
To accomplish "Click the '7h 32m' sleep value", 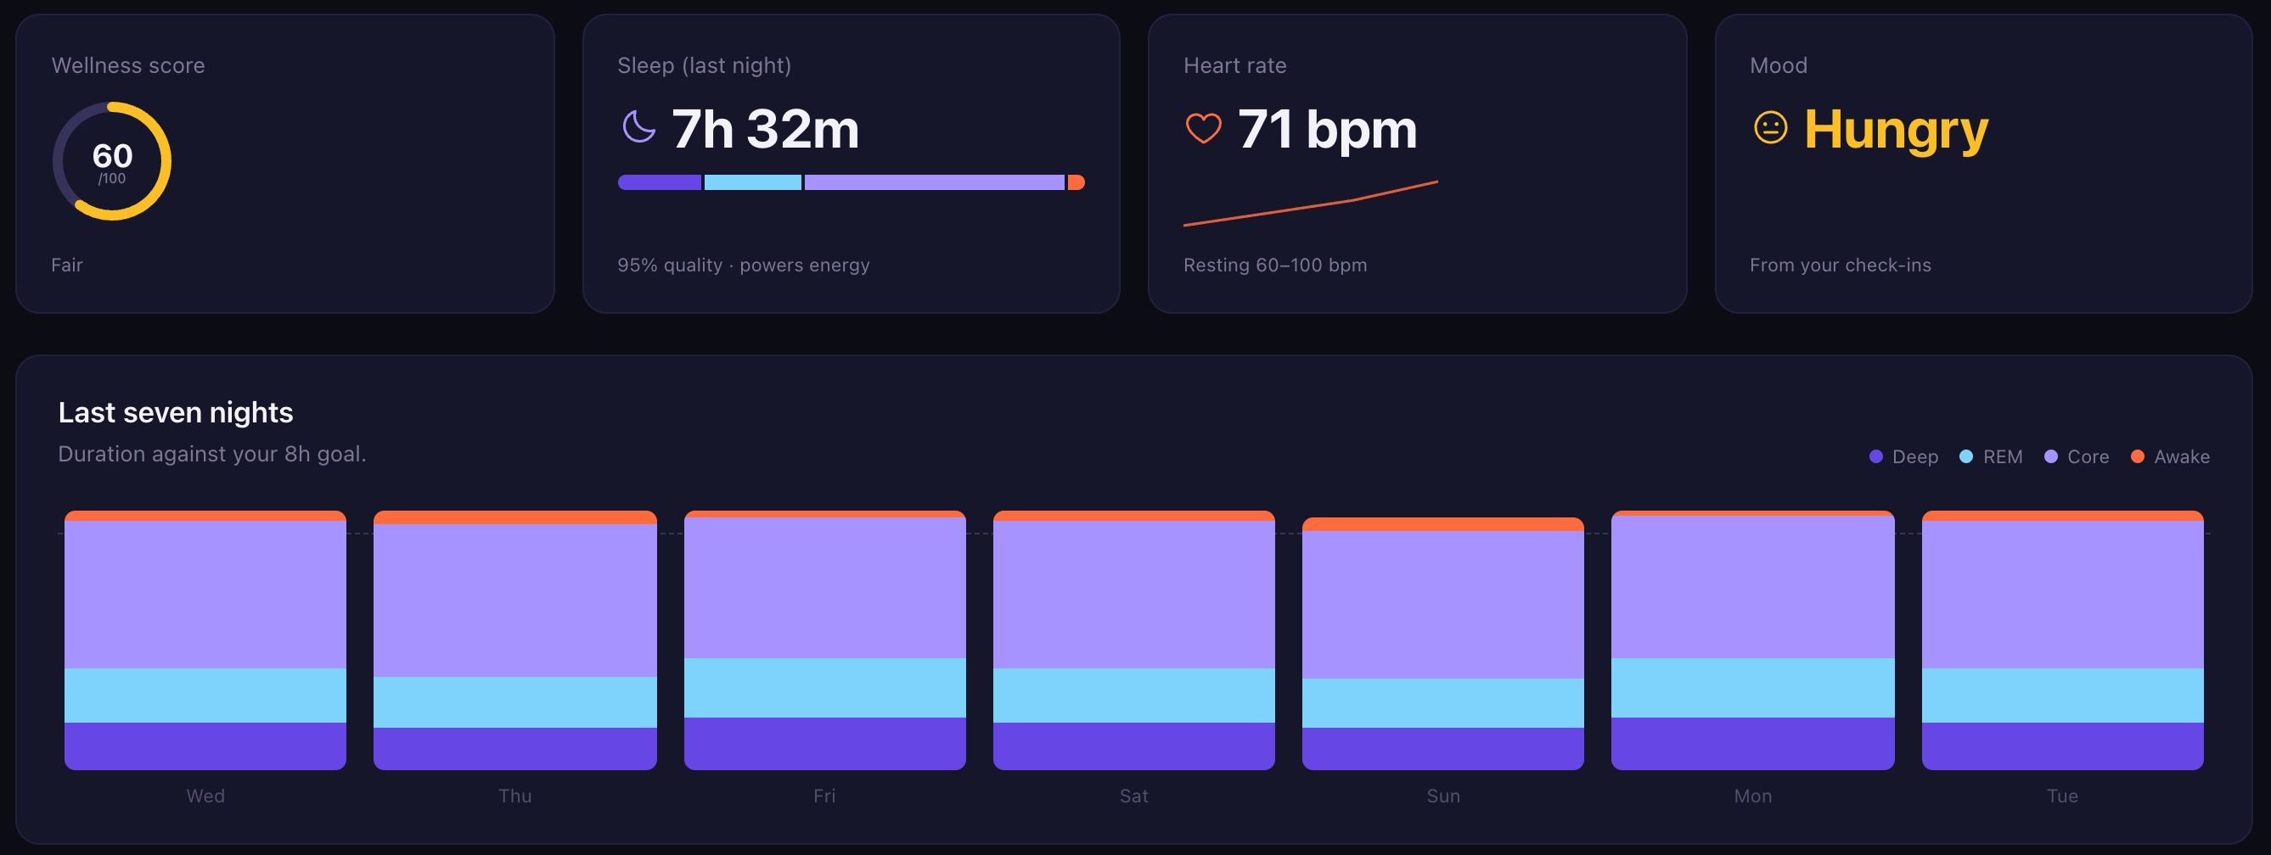I will (765, 129).
